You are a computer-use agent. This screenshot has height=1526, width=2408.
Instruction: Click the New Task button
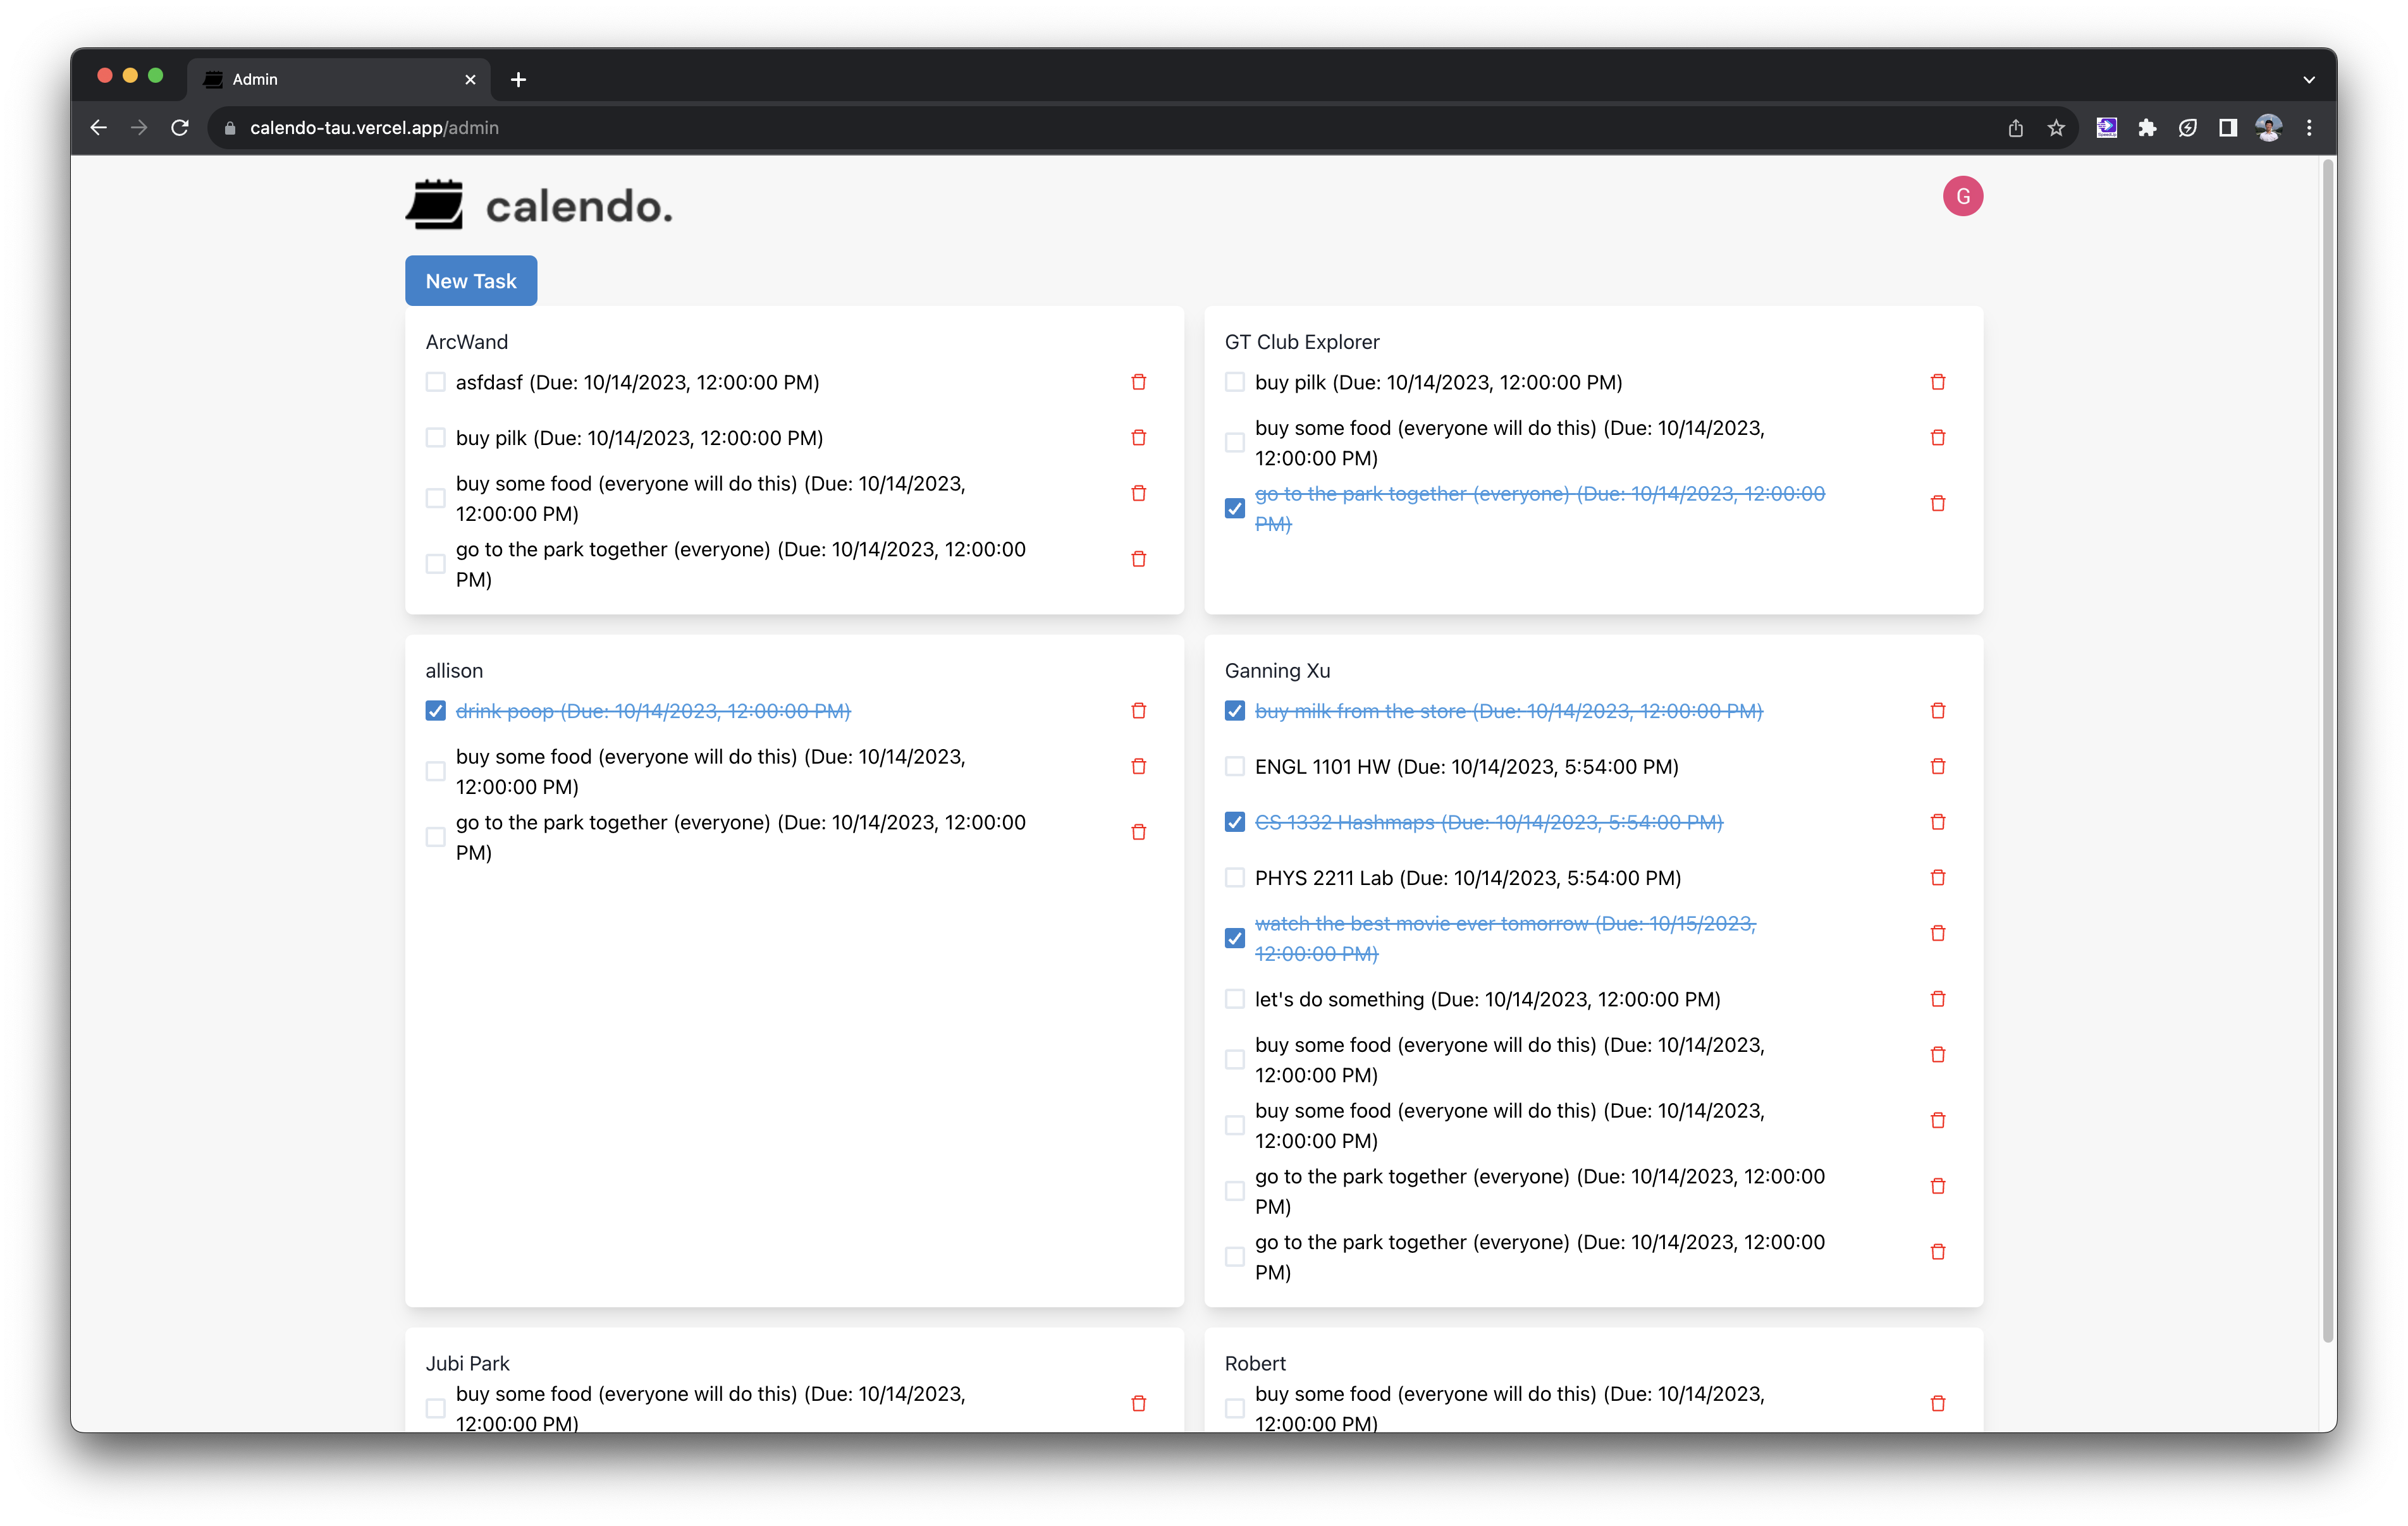470,281
